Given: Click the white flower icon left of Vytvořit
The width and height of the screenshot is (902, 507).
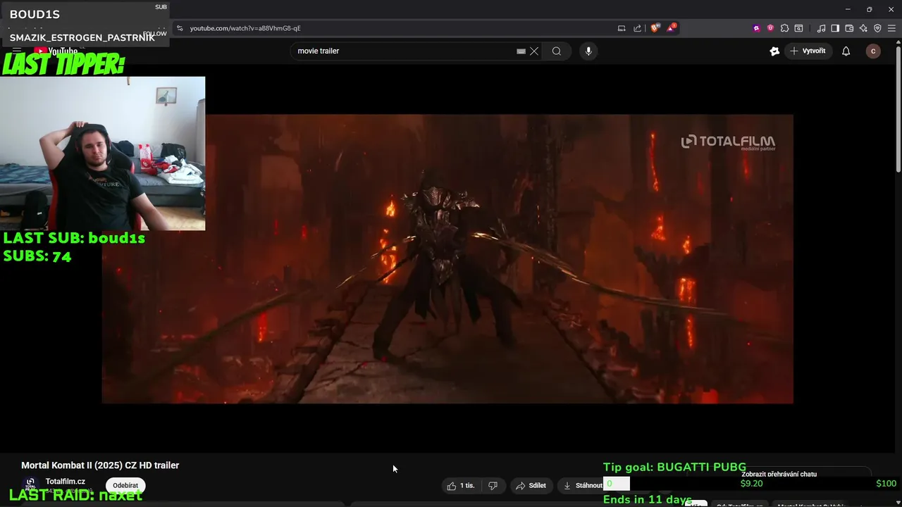Looking at the screenshot, I should click(774, 51).
